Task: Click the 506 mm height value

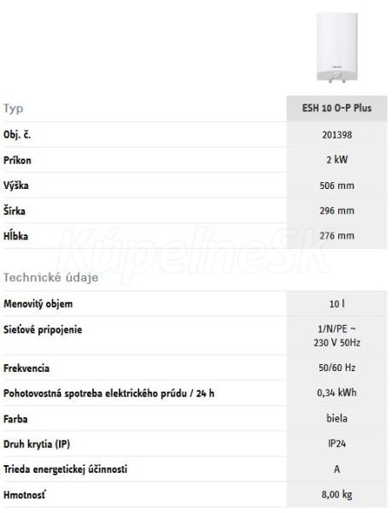Action: click(x=336, y=186)
